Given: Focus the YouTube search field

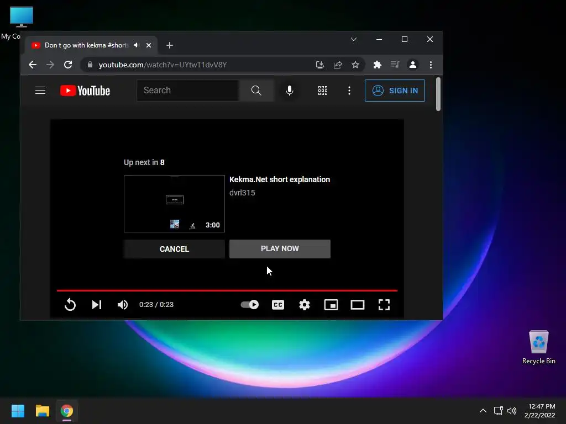Looking at the screenshot, I should [188, 91].
